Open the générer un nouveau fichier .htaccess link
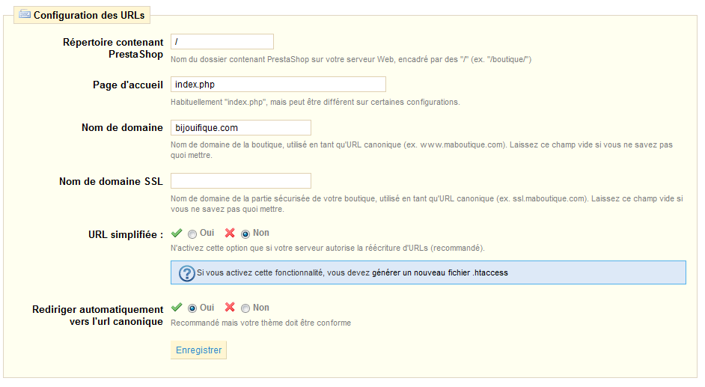This screenshot has width=705, height=387. click(440, 272)
